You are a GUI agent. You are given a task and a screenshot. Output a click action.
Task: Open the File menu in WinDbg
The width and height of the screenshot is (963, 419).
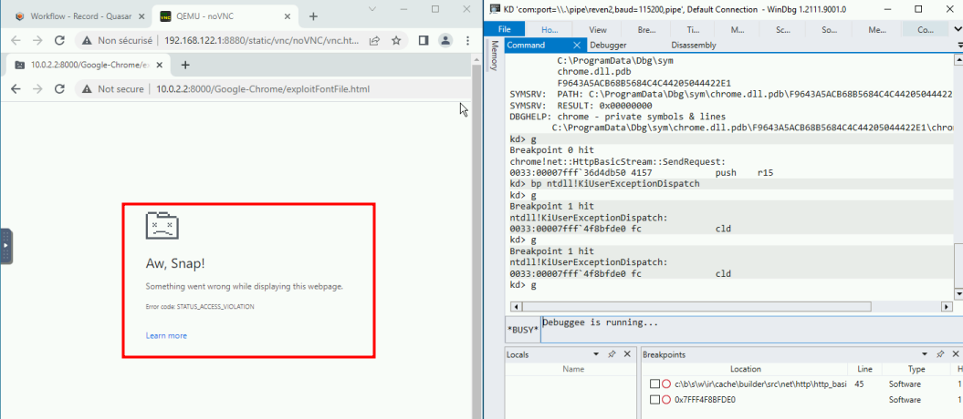[x=504, y=29]
